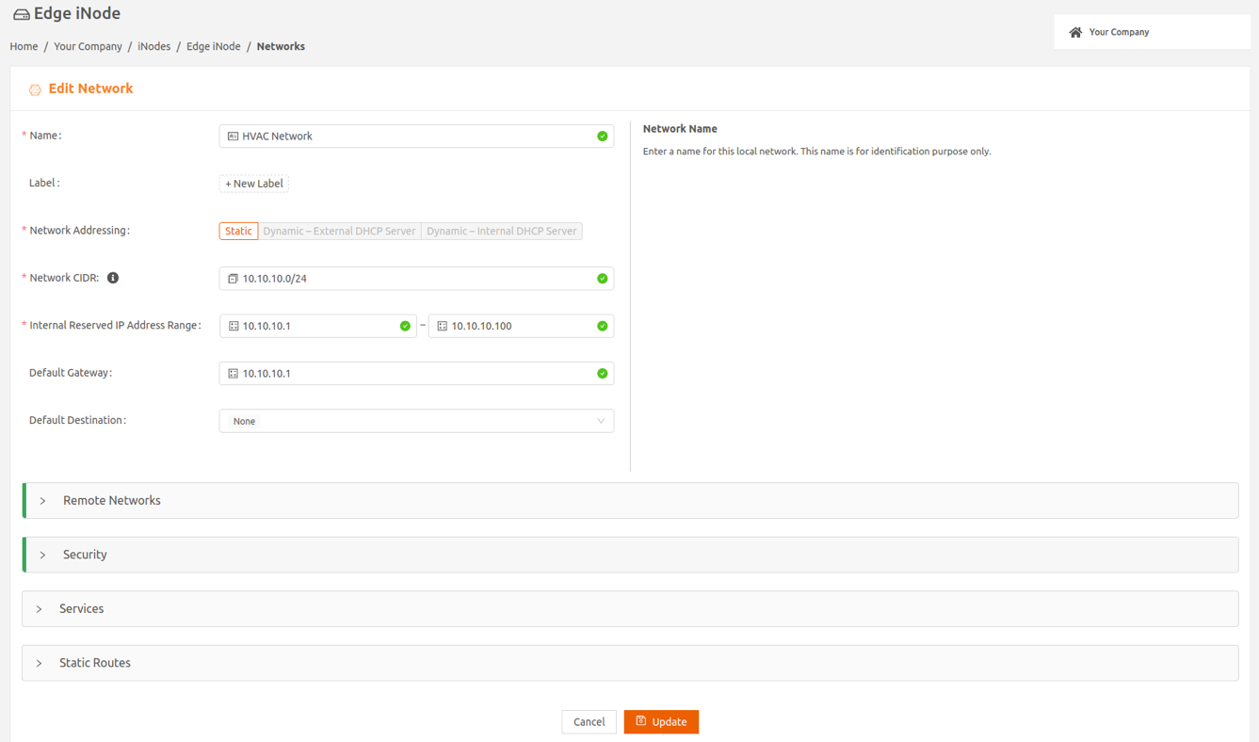The height and width of the screenshot is (742, 1259).
Task: Open Your Company breadcrumb link
Action: (88, 46)
